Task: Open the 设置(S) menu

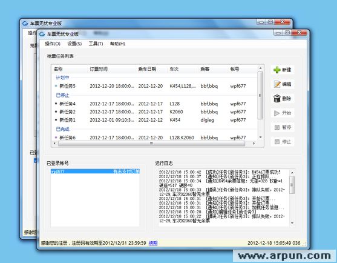Action: [74, 44]
